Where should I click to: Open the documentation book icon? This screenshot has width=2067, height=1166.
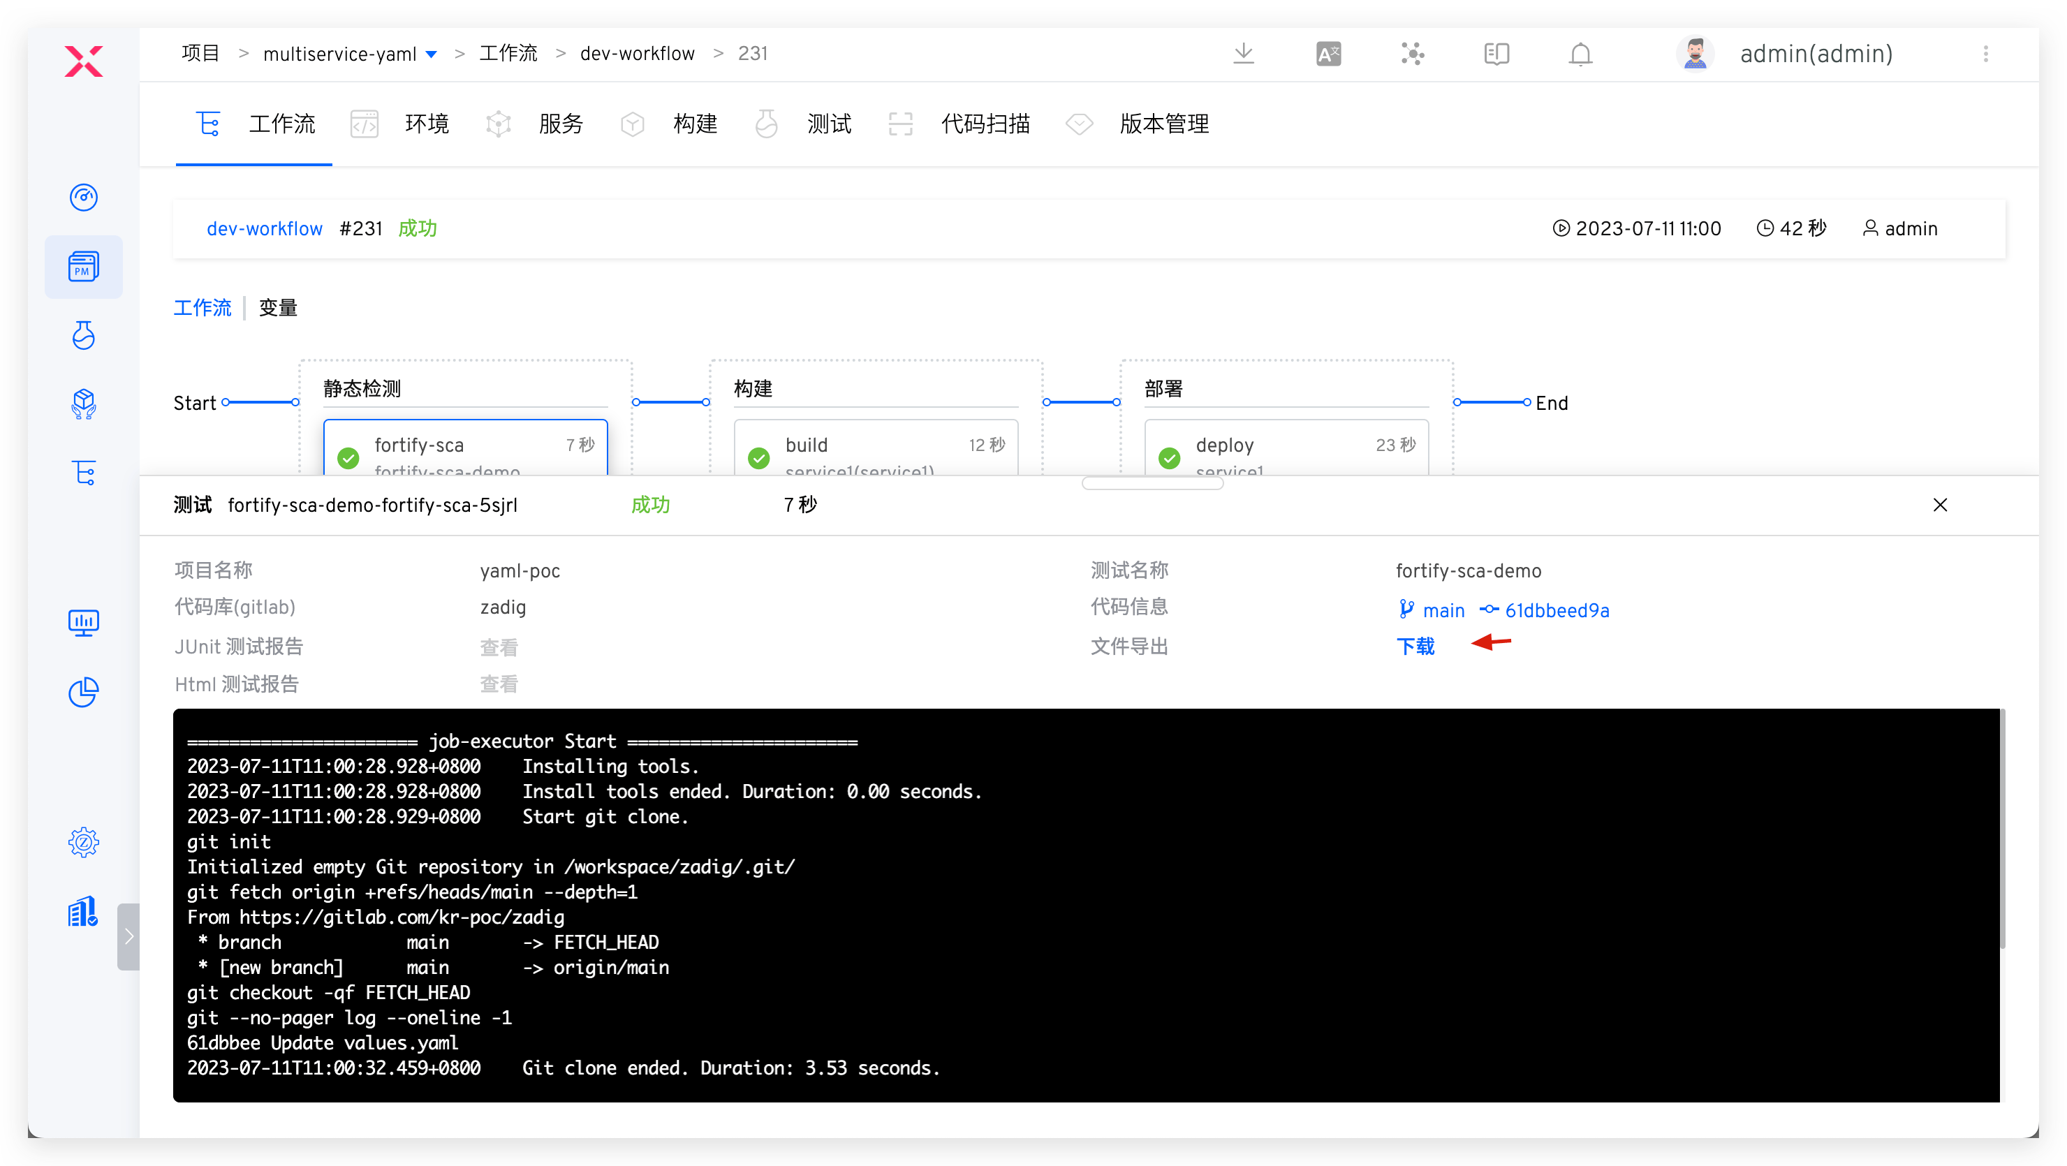1496,54
